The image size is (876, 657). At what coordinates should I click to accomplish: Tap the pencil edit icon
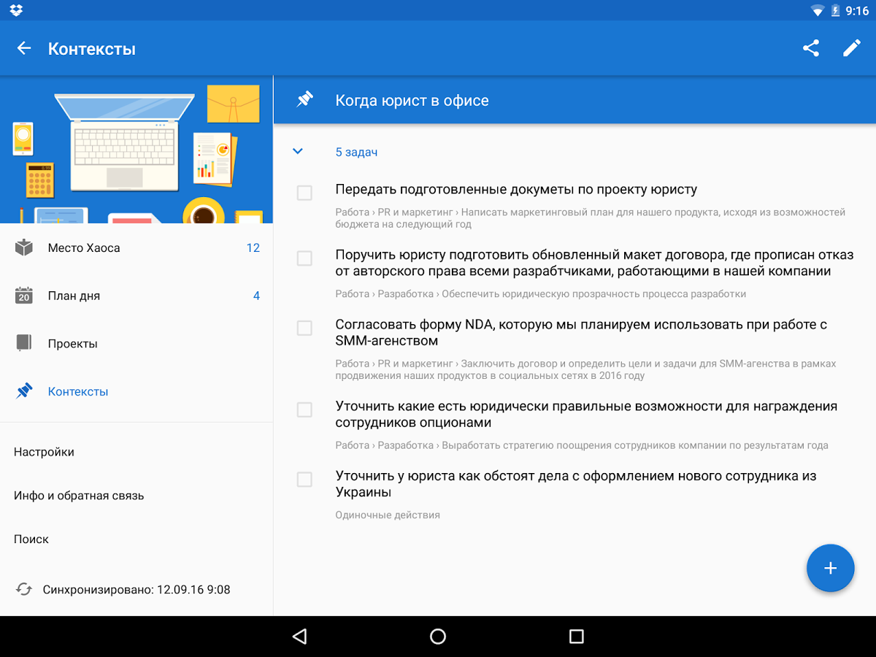[852, 48]
